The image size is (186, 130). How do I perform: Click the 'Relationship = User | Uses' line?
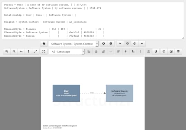(40, 15)
